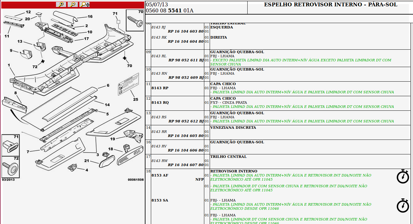Open part reference 8143 RJ
413x224 pixels.
click(158, 27)
